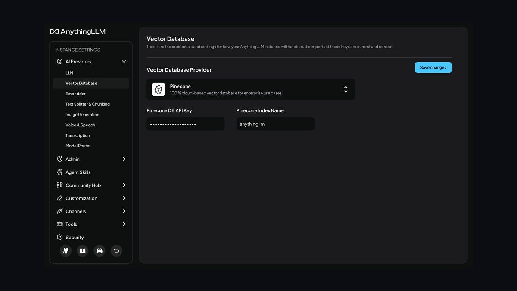Select Vector Database in sidebar
The width and height of the screenshot is (517, 291).
point(91,83)
